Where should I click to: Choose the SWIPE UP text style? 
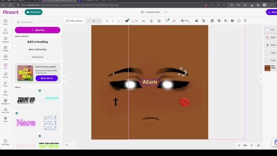26,100
